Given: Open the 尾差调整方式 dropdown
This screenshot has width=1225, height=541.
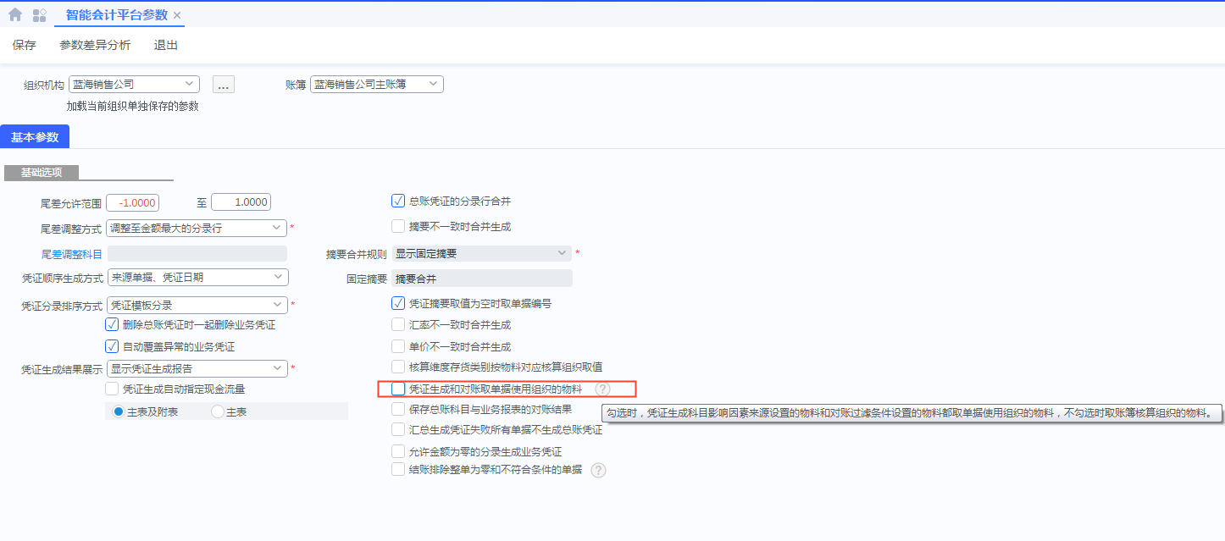Looking at the screenshot, I should pos(197,228).
